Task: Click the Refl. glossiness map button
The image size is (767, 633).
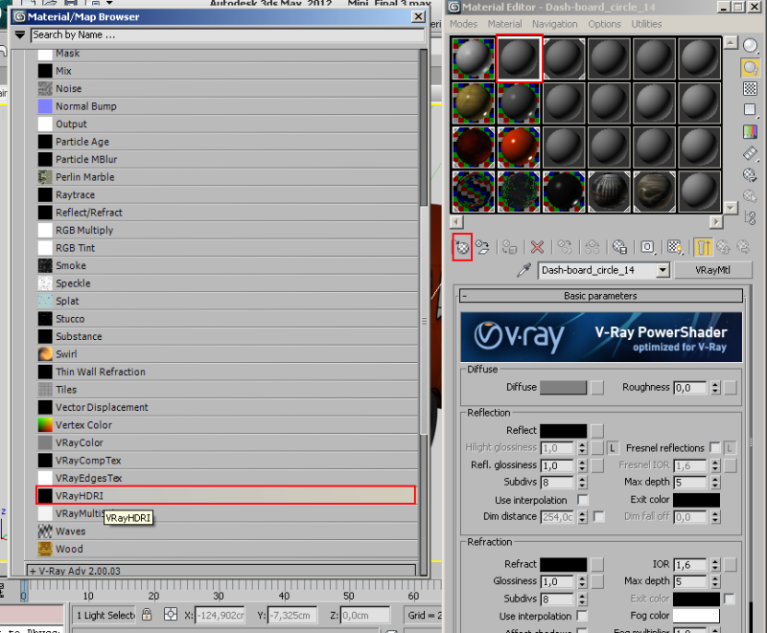Action: pos(596,466)
